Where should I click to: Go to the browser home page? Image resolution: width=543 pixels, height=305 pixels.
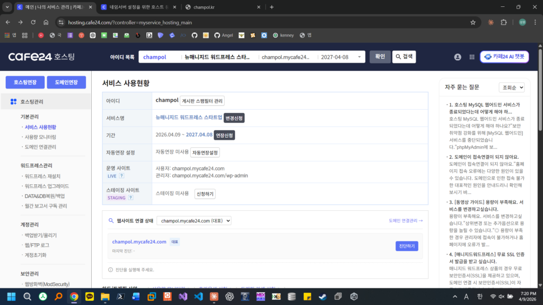[46, 22]
